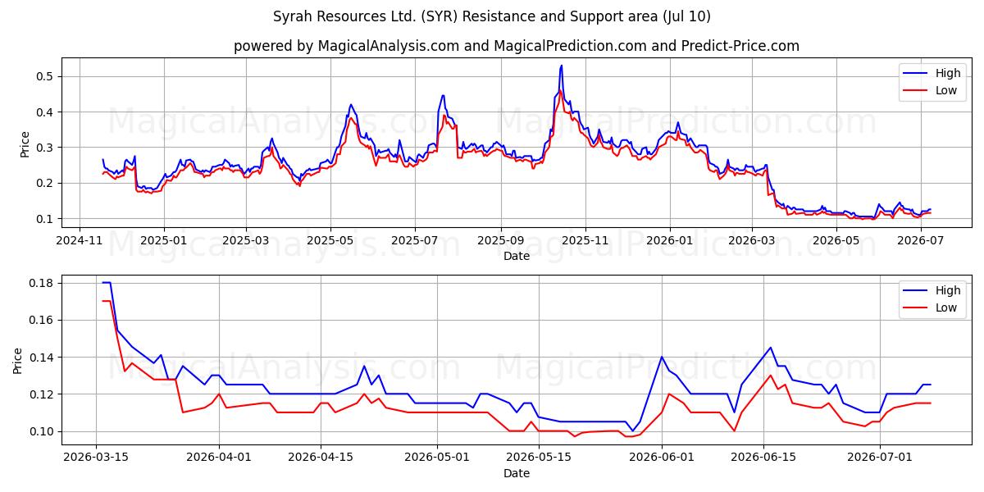Click the 0.1 y-axis tick in upper chart
The image size is (984, 492).
click(45, 219)
